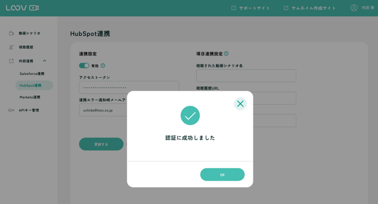Click the user account avatar icon

(354, 8)
